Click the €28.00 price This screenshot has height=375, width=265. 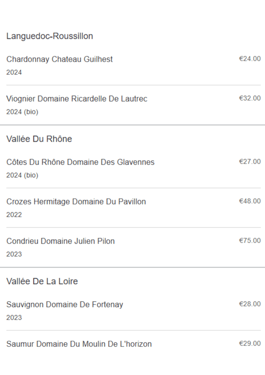click(250, 304)
